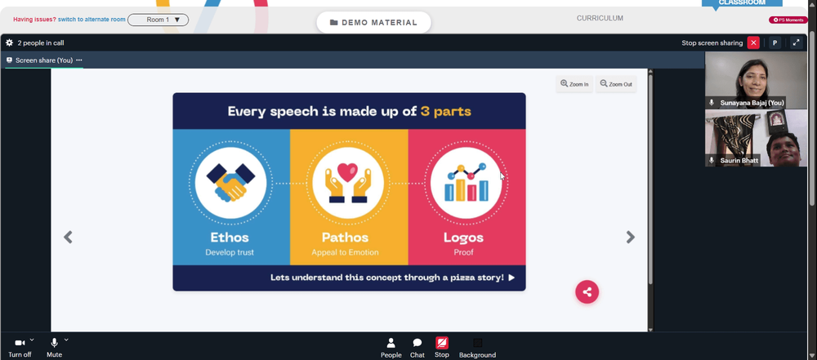This screenshot has height=360, width=817.
Task: Stop sharing via bottom Stop button
Action: 442,348
